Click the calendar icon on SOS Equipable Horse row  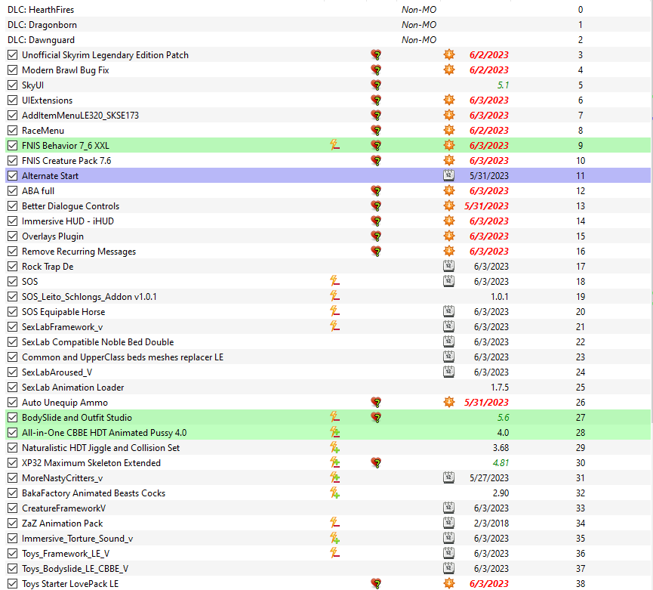click(448, 312)
